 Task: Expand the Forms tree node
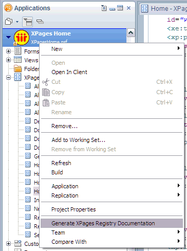point(8,51)
